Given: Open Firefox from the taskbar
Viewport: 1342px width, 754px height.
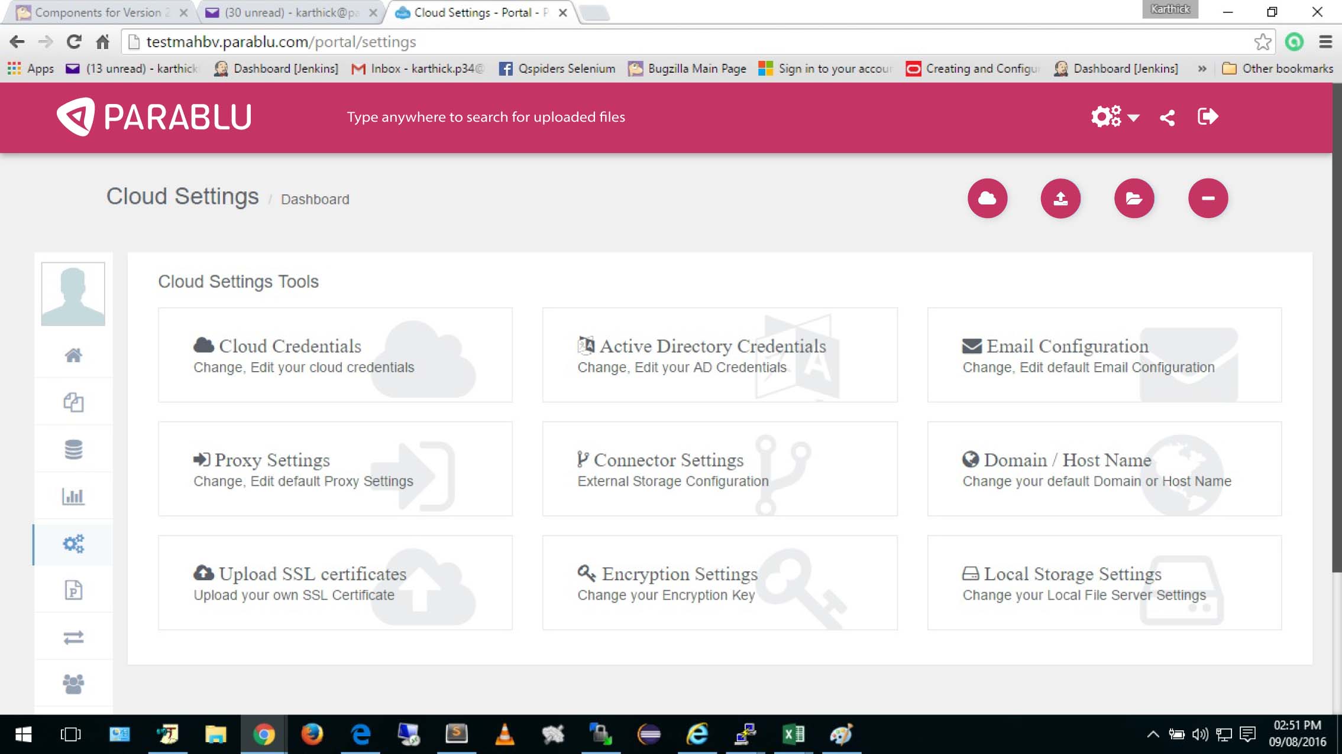Looking at the screenshot, I should click(312, 734).
